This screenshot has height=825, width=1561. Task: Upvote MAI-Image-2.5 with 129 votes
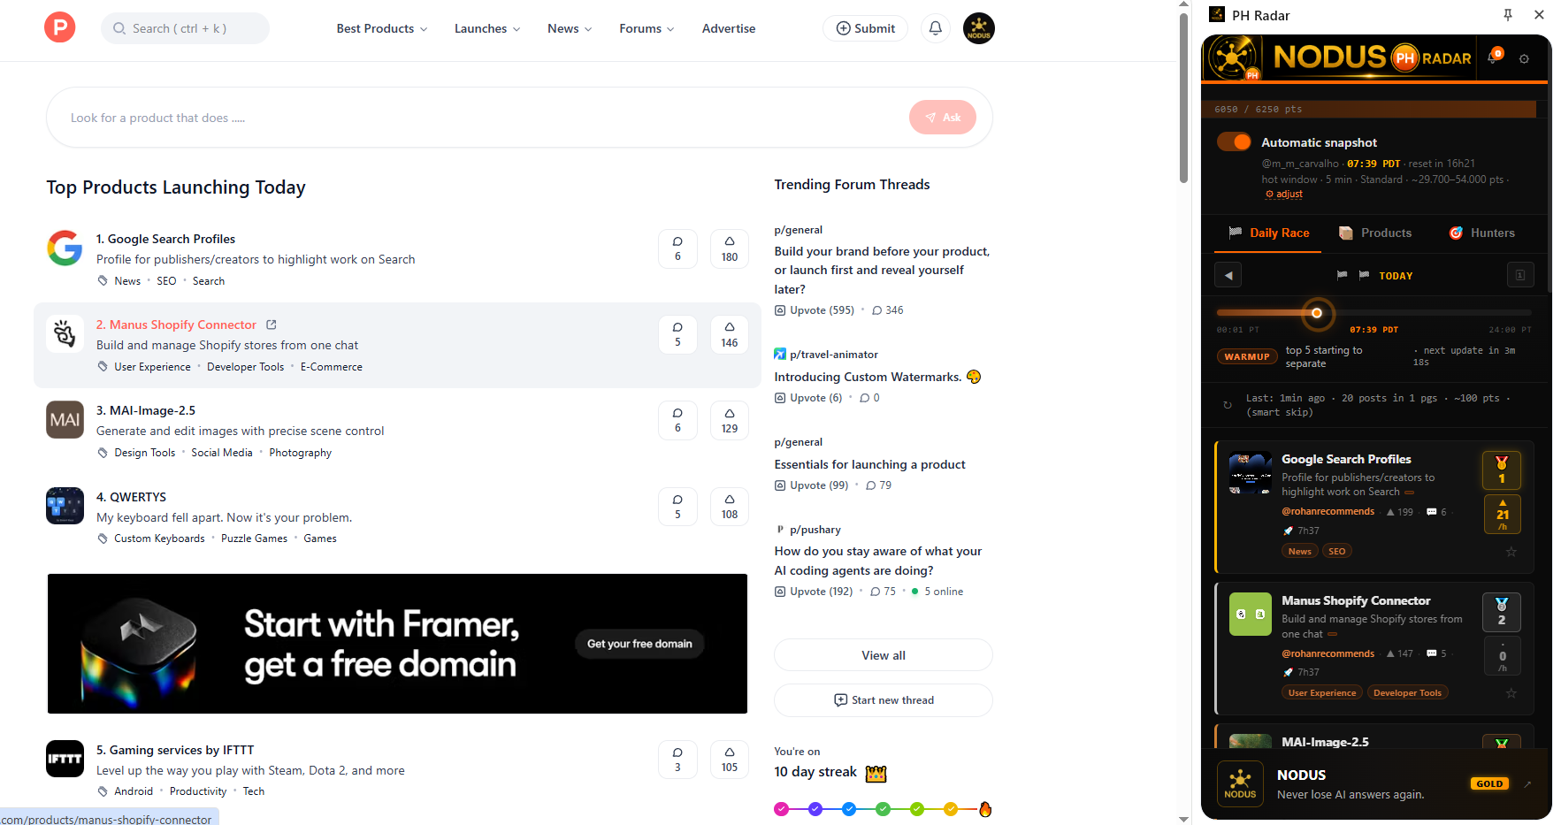coord(730,420)
